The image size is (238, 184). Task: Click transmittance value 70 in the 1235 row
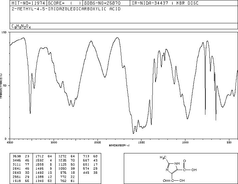(x=73, y=160)
